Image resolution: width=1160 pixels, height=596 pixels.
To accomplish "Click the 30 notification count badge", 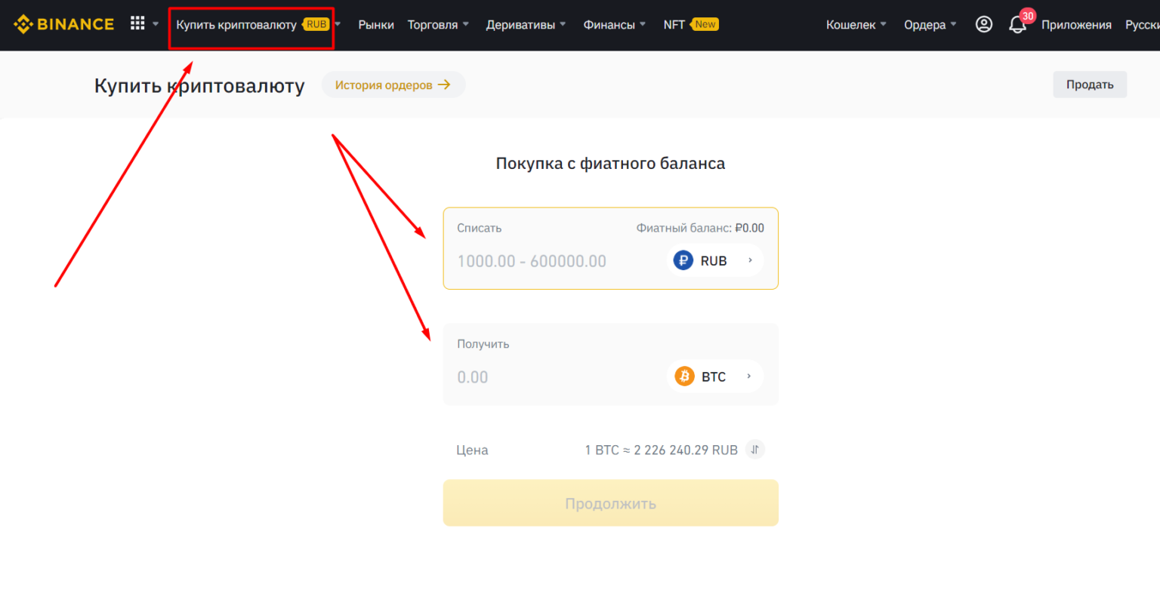I will pyautogui.click(x=1028, y=16).
